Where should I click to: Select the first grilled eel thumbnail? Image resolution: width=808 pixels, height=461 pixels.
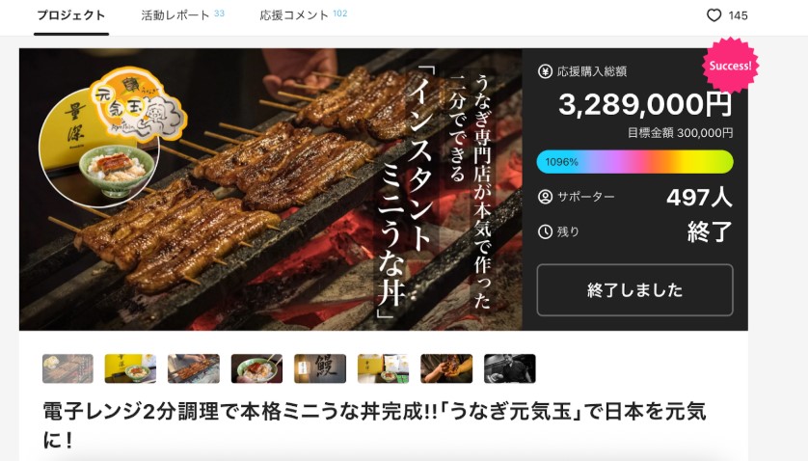coord(67,368)
